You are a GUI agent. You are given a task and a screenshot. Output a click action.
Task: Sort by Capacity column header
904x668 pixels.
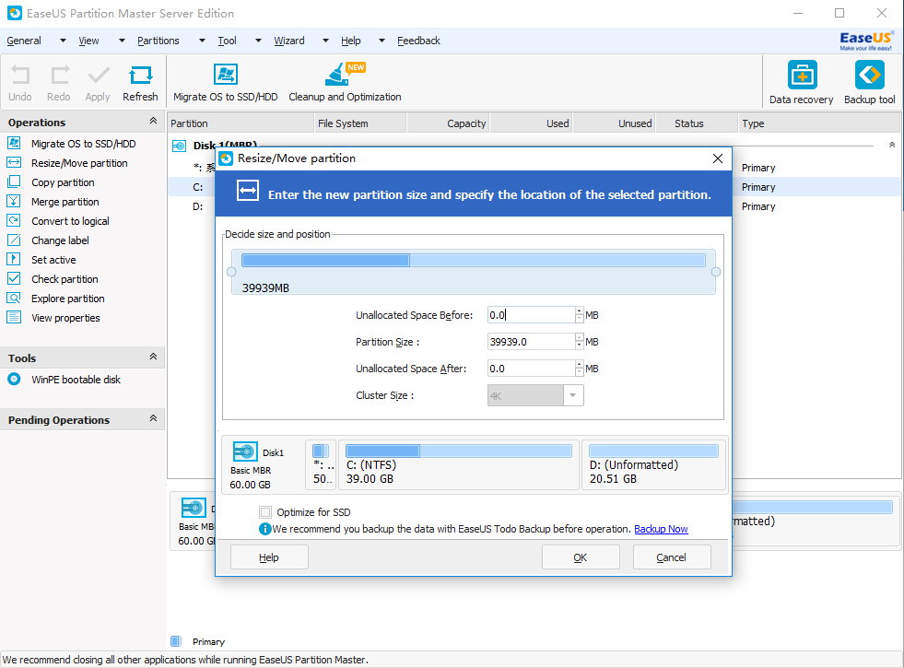[448, 123]
